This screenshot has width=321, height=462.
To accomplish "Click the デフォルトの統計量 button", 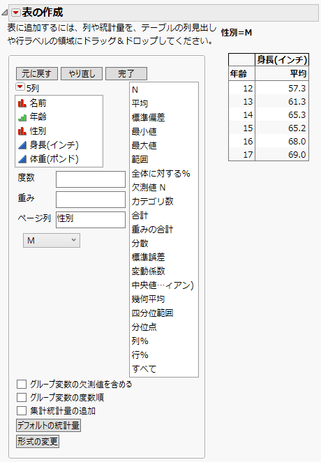I will pos(48,426).
